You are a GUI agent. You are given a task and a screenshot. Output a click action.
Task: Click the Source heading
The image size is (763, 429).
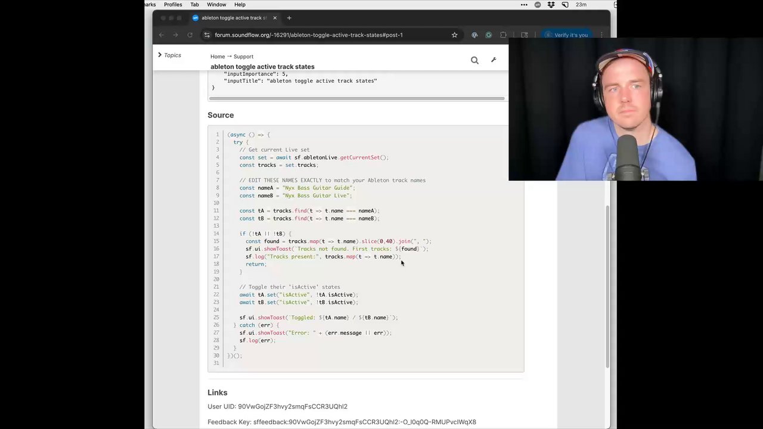click(x=221, y=115)
